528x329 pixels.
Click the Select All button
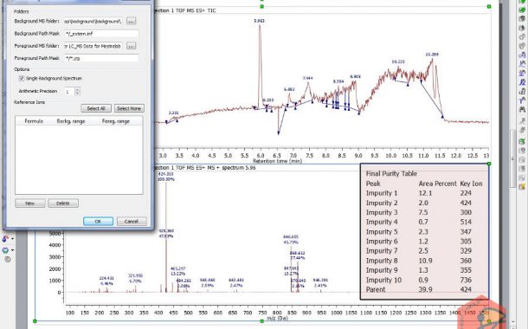point(96,108)
